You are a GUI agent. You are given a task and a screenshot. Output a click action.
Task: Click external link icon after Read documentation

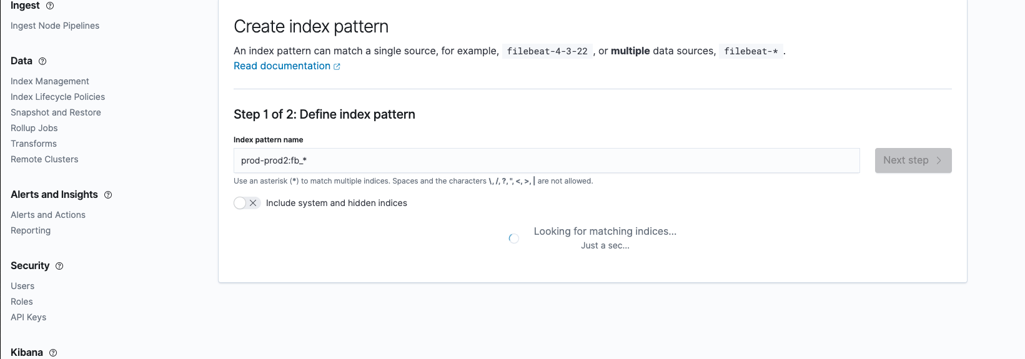(337, 67)
